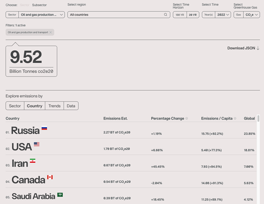This screenshot has width=264, height=204.
Task: Select the 100 YR time horizon
Action: pos(179,15)
